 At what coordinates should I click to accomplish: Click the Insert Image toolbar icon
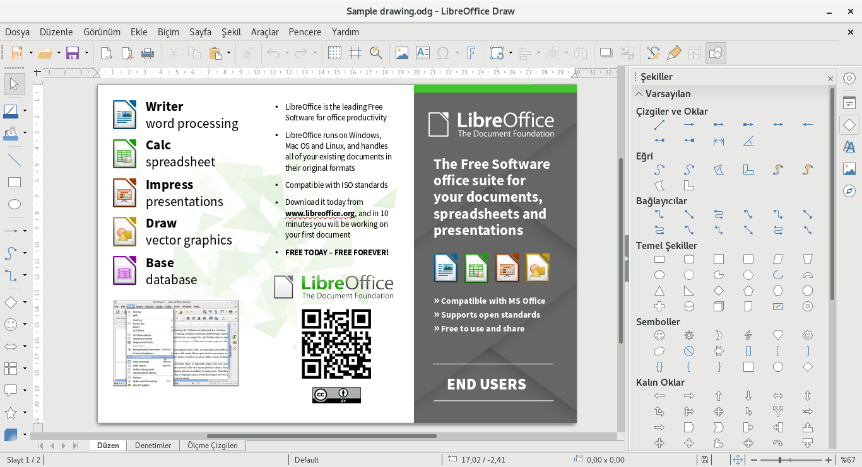click(x=401, y=53)
